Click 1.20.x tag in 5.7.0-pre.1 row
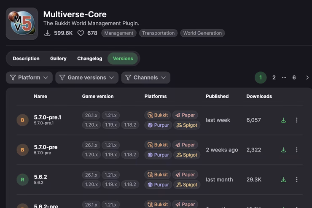Viewport: 312px width, 208px height. pos(91,125)
